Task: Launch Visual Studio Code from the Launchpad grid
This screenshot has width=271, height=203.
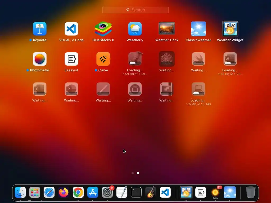Action: (71, 29)
